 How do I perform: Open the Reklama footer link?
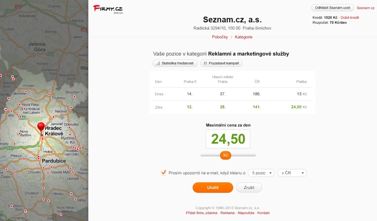click(x=227, y=213)
